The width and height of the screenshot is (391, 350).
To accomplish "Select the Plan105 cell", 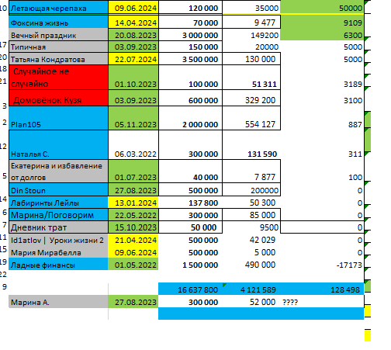I will pos(58,118).
